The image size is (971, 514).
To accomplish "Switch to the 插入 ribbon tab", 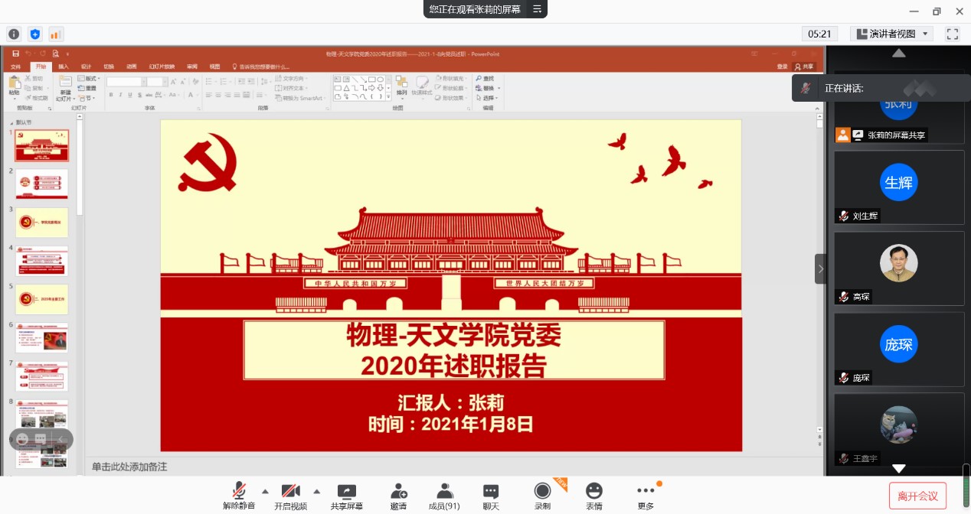I will pyautogui.click(x=64, y=67).
